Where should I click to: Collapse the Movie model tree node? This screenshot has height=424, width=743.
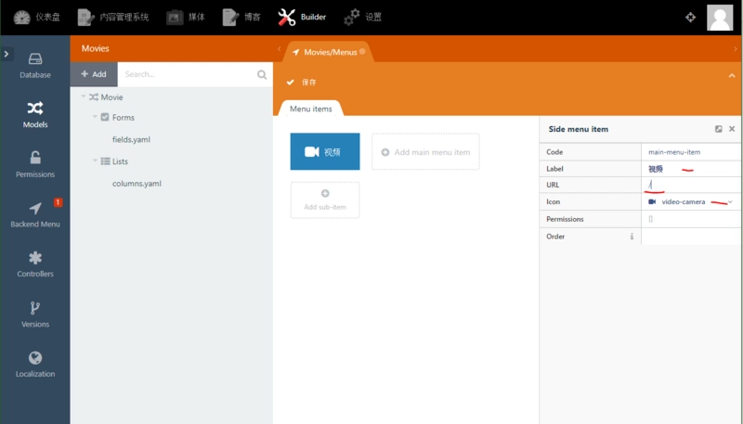point(84,96)
